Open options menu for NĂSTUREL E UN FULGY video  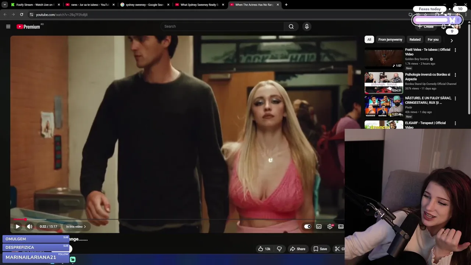455,99
